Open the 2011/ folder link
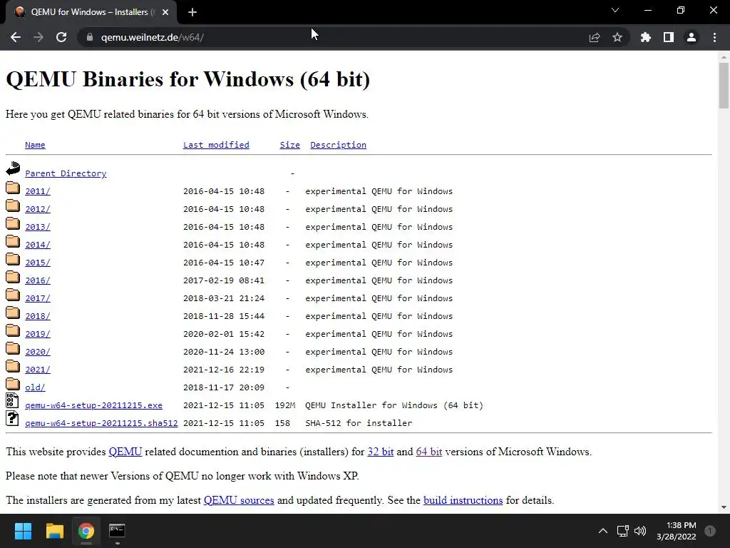 (38, 191)
